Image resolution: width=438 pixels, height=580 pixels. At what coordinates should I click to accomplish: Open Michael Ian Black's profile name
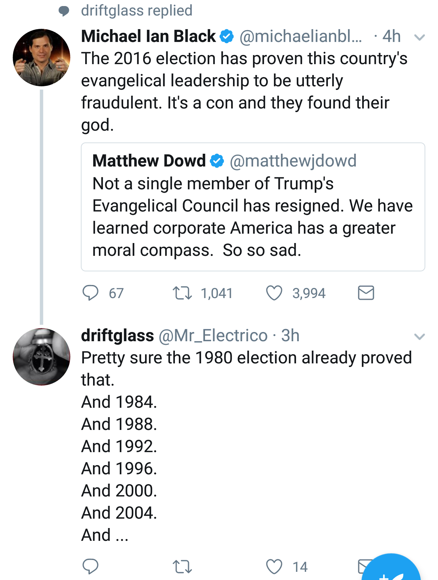[x=148, y=36]
